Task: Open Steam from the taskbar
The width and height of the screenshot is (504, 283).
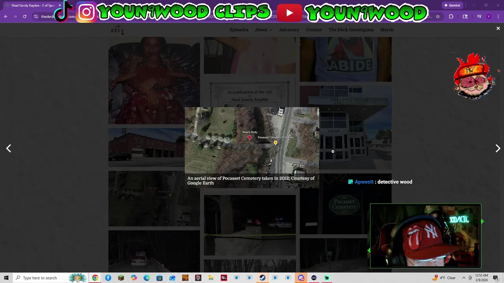Action: 262,278
